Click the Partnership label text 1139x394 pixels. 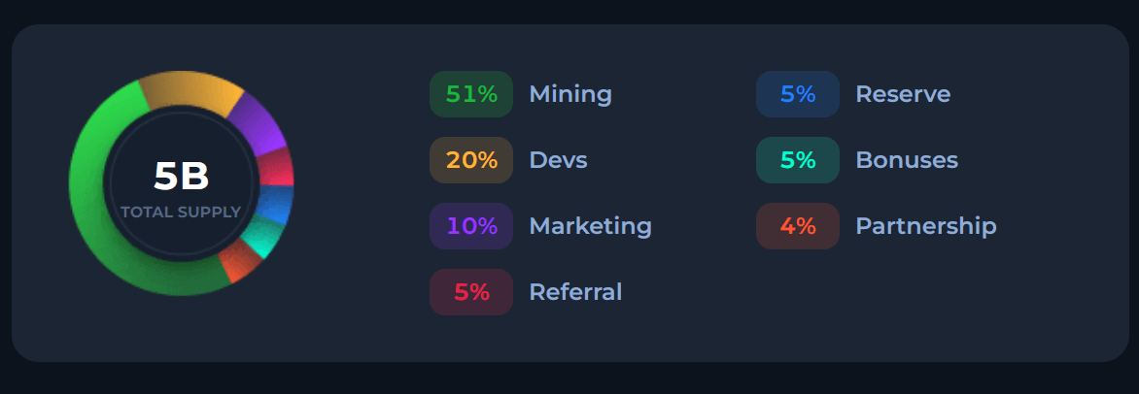(926, 227)
